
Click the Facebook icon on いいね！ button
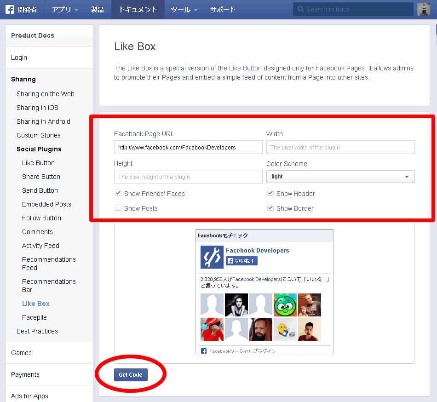230,261
